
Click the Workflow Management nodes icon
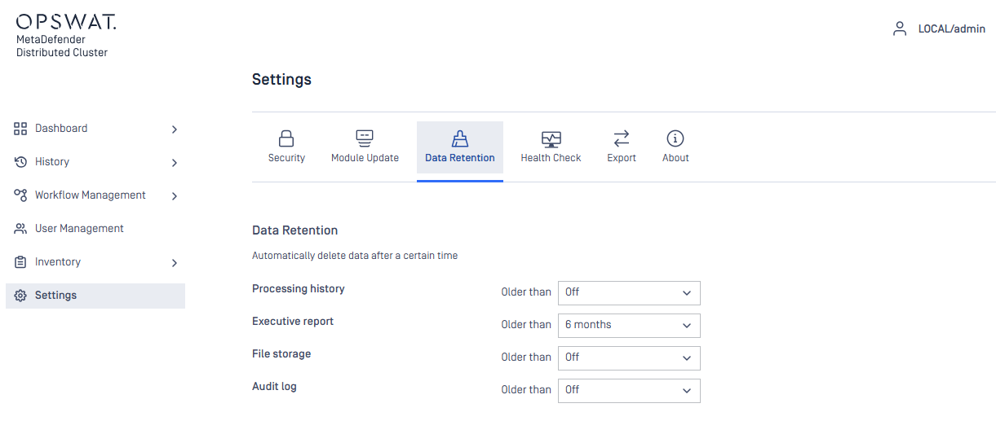point(21,195)
